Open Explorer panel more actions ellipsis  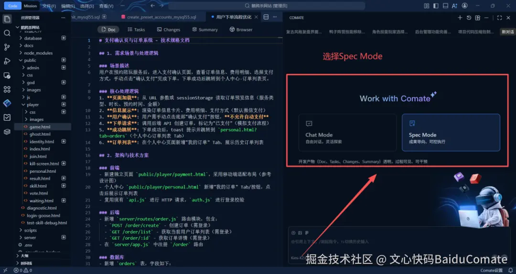63,18
